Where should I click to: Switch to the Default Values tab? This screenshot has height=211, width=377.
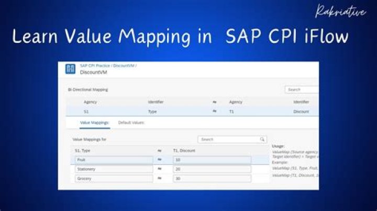point(131,123)
